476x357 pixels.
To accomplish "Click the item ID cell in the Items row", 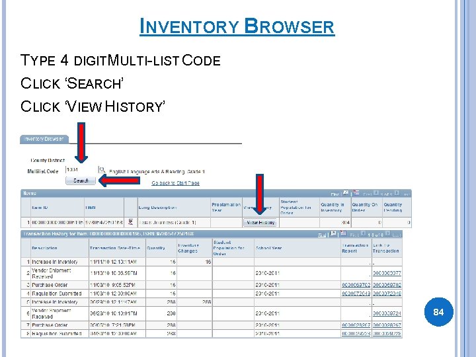I will (58, 223).
